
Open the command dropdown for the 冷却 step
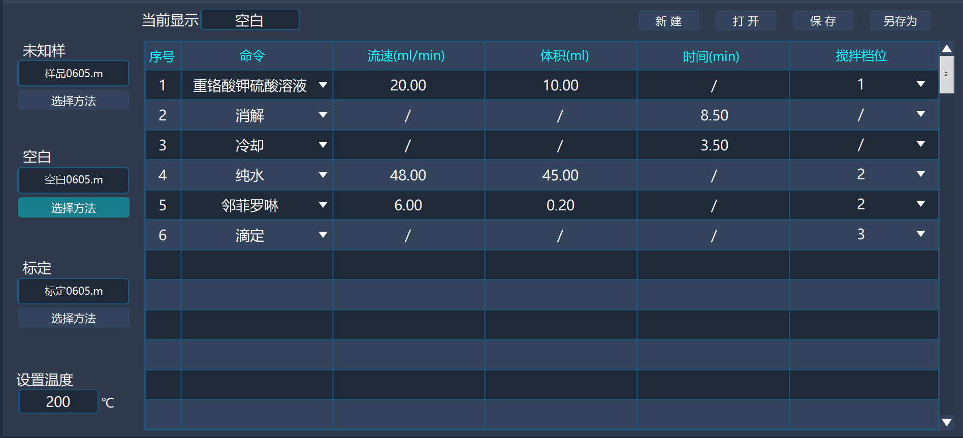[x=324, y=145]
